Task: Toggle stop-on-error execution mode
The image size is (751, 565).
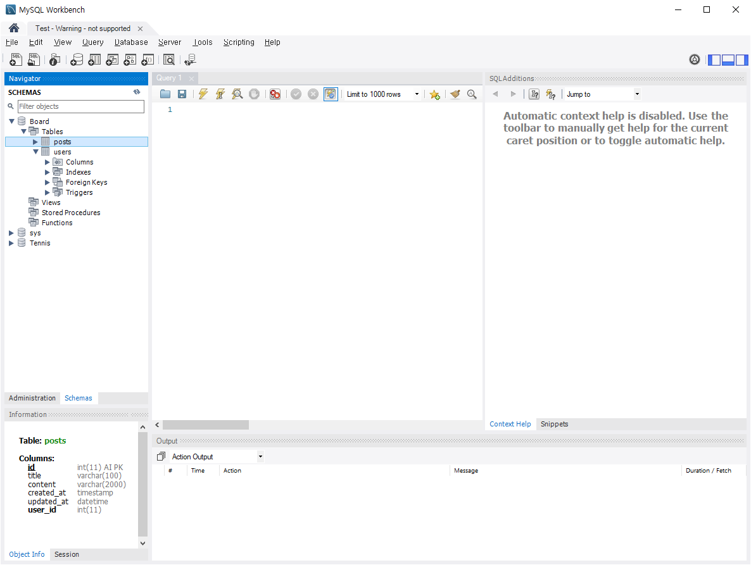Action: 275,94
